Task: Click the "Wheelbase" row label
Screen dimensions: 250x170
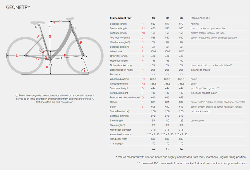Action: [x=116, y=51]
